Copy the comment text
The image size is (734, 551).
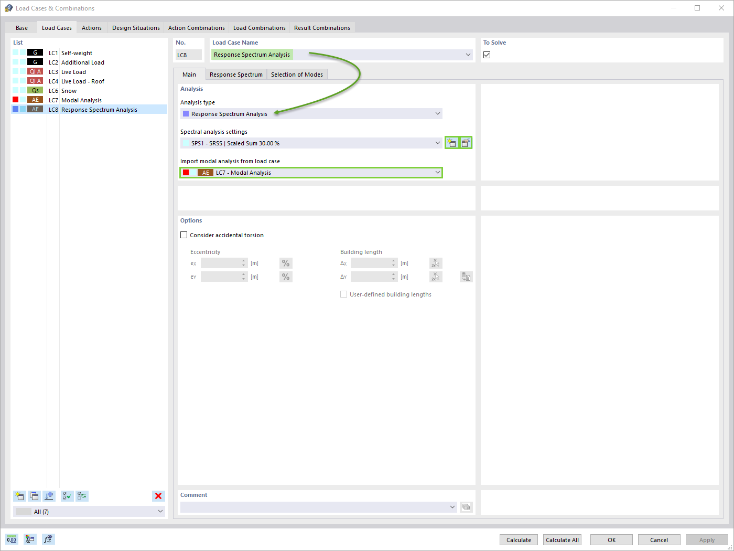(466, 507)
